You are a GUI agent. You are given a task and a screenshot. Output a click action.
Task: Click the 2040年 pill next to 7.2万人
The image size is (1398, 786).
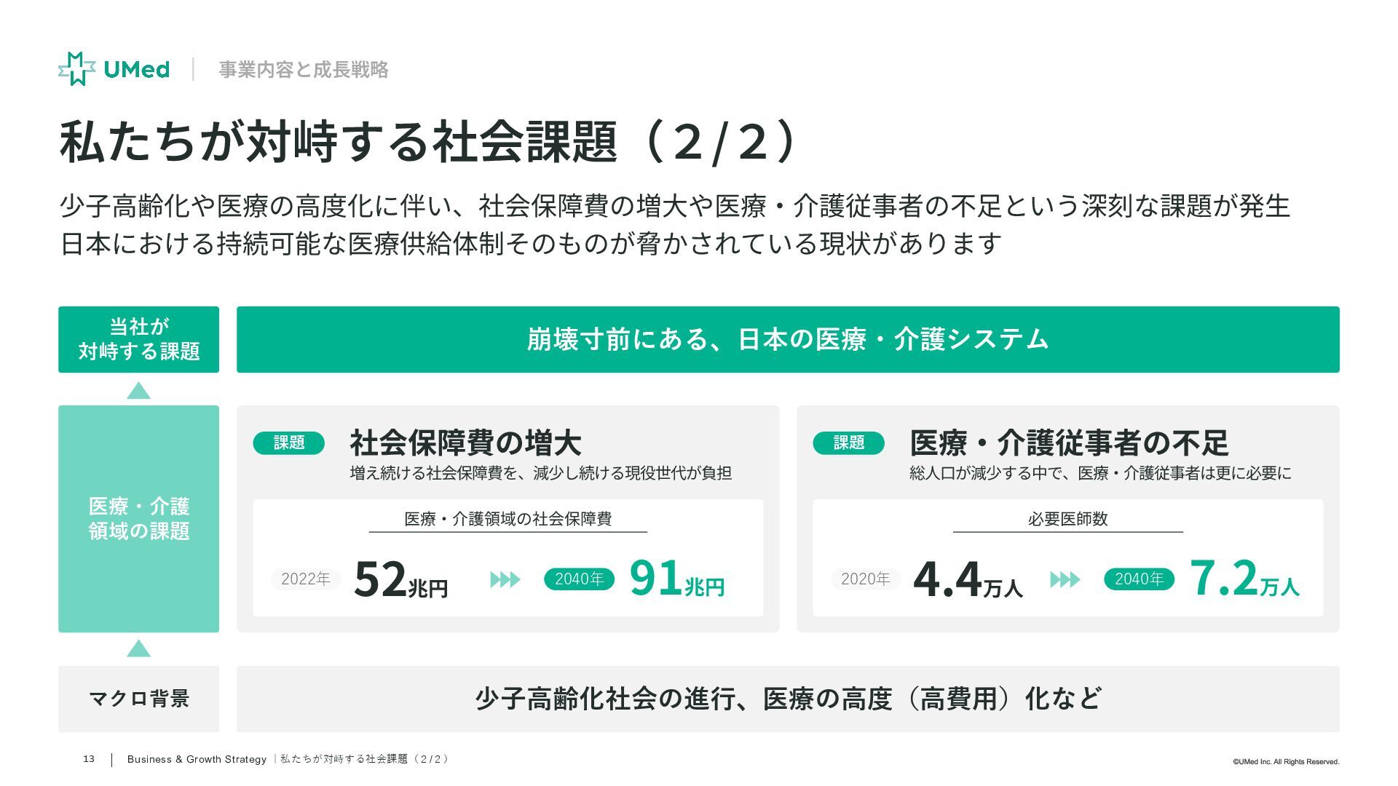[x=1139, y=579]
